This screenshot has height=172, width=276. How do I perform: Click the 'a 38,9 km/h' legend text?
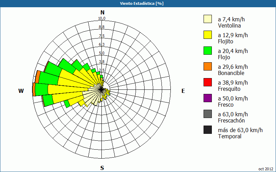(233, 83)
